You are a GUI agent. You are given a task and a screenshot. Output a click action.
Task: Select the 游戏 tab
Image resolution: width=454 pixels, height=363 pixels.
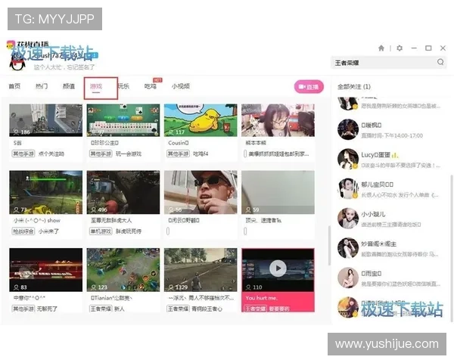click(x=96, y=86)
